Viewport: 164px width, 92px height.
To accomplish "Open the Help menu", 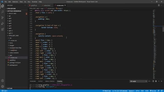I will tap(40, 2).
